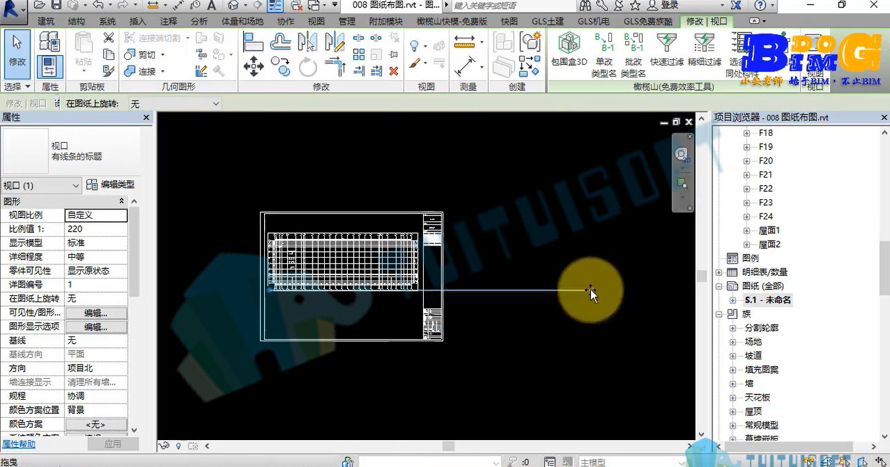Screen dimensions: 890x467
Task: Click the red Delete X icon
Action: point(394,71)
